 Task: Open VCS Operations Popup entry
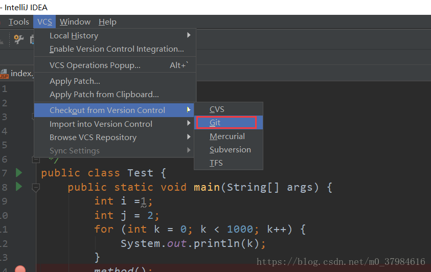[115, 65]
